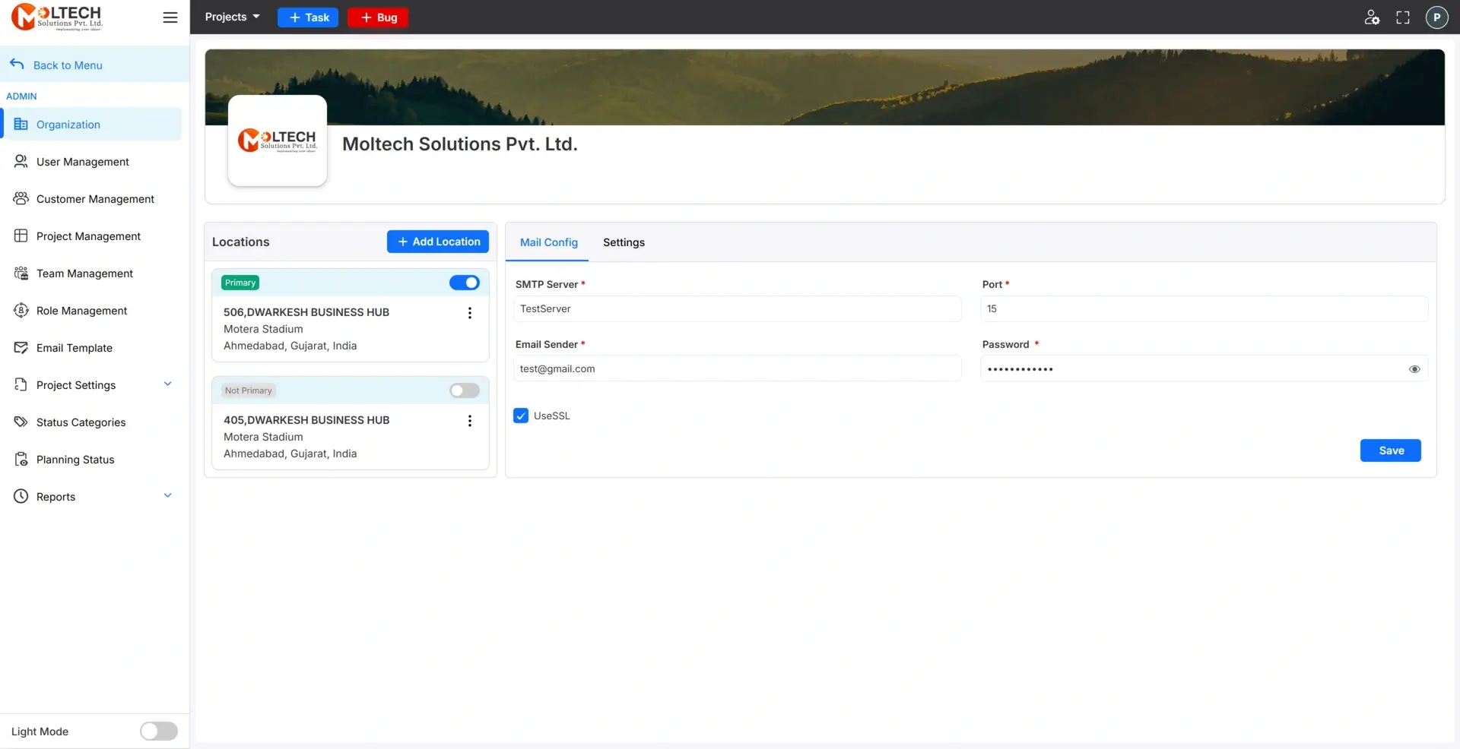Turn off Primary toggle for 506 location
Screen dimensions: 1460x749
tap(464, 283)
